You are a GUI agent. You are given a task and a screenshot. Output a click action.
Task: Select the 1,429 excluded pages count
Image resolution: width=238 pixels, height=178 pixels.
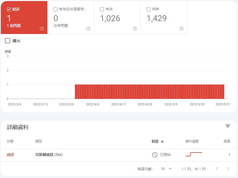(x=157, y=18)
